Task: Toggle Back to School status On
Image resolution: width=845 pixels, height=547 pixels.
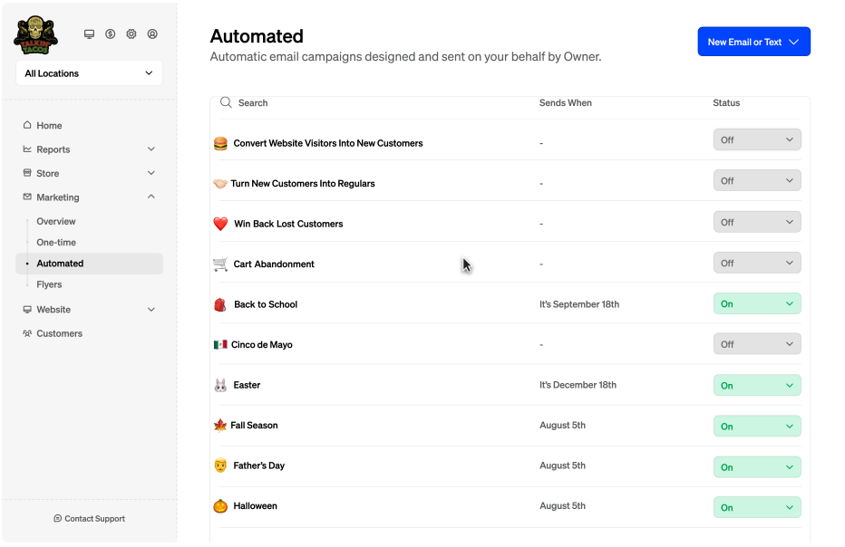Action: tap(757, 303)
